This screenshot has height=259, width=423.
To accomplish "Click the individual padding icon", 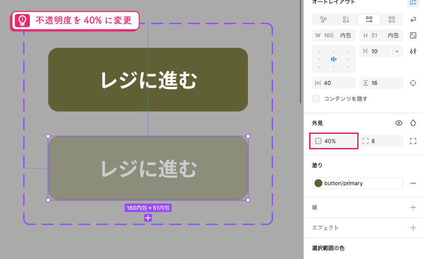I will coord(413,83).
